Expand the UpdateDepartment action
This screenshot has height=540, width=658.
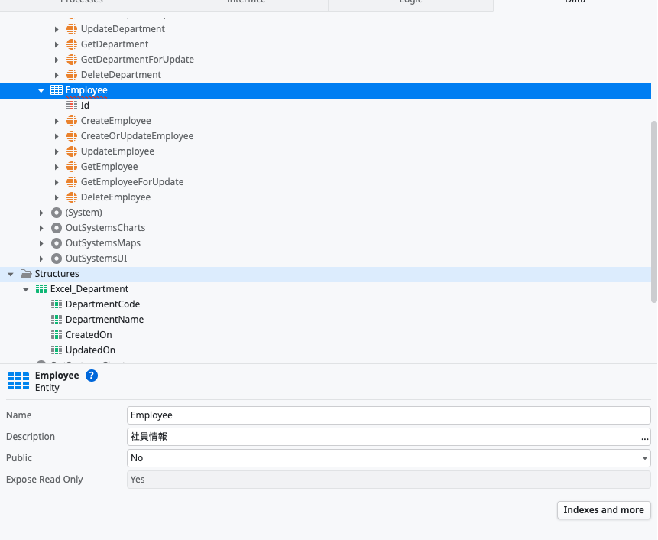pyautogui.click(x=57, y=29)
